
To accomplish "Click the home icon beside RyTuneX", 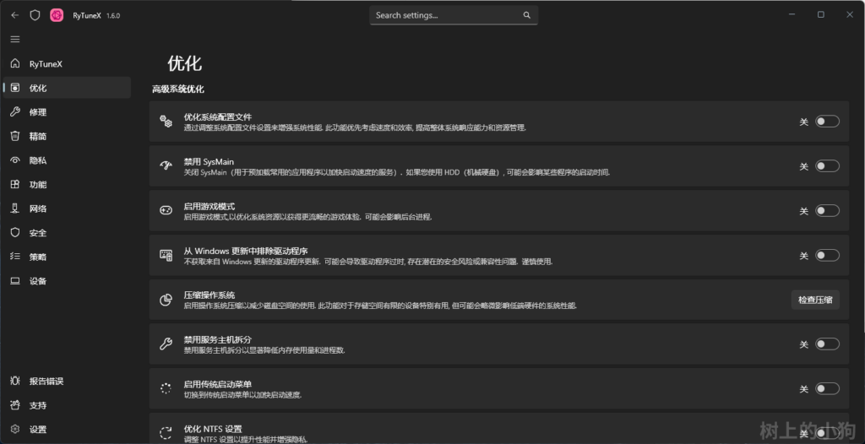I will (15, 63).
